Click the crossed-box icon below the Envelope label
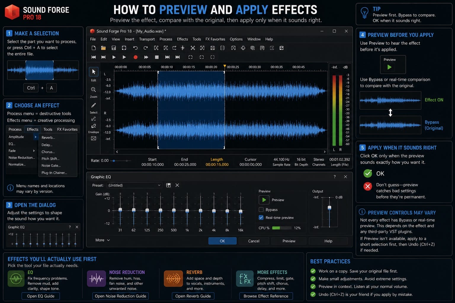Screen dimensions: 455x303 [93, 138]
